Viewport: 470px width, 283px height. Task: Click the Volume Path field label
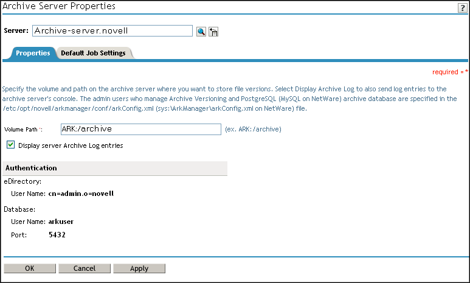pyautogui.click(x=22, y=130)
